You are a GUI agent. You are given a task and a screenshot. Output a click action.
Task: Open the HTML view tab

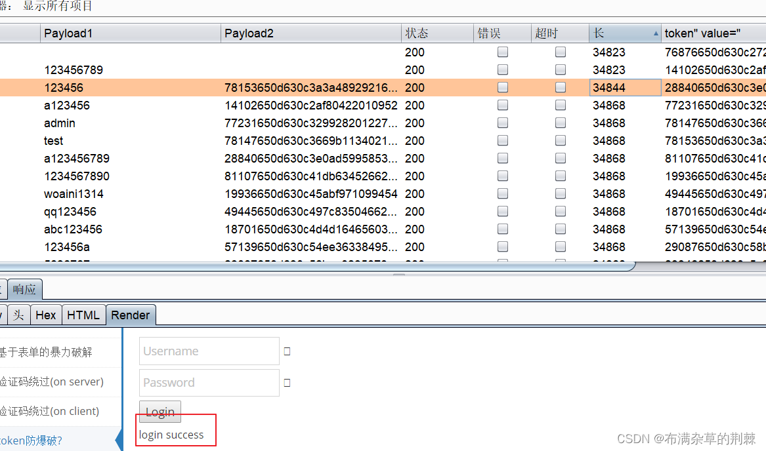tap(83, 315)
